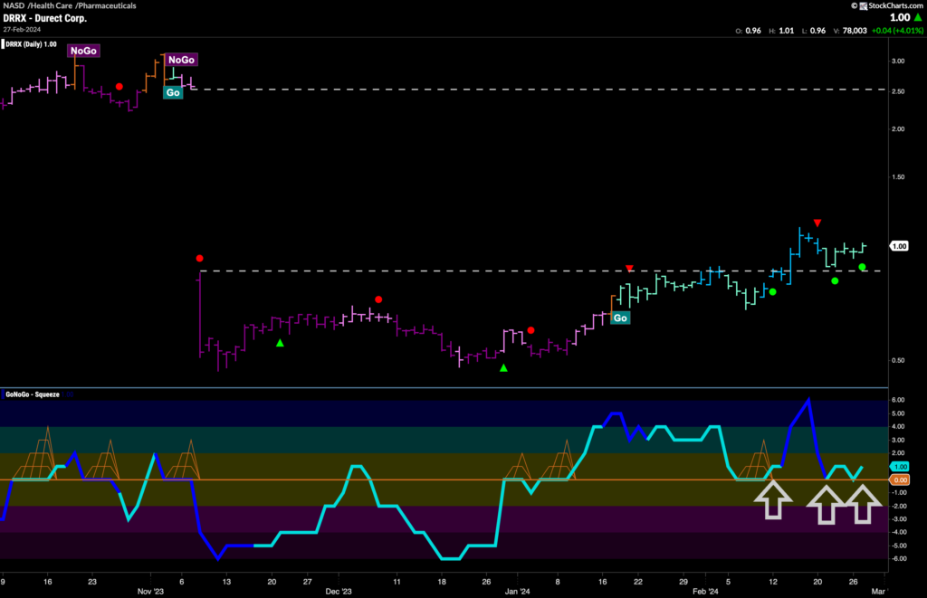Select the red down triangle at February peak
The image size is (927, 598).
click(x=817, y=223)
